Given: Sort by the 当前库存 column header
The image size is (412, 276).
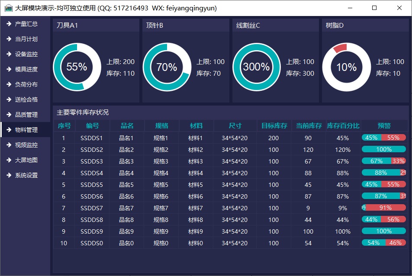Looking at the screenshot, I should point(309,126).
